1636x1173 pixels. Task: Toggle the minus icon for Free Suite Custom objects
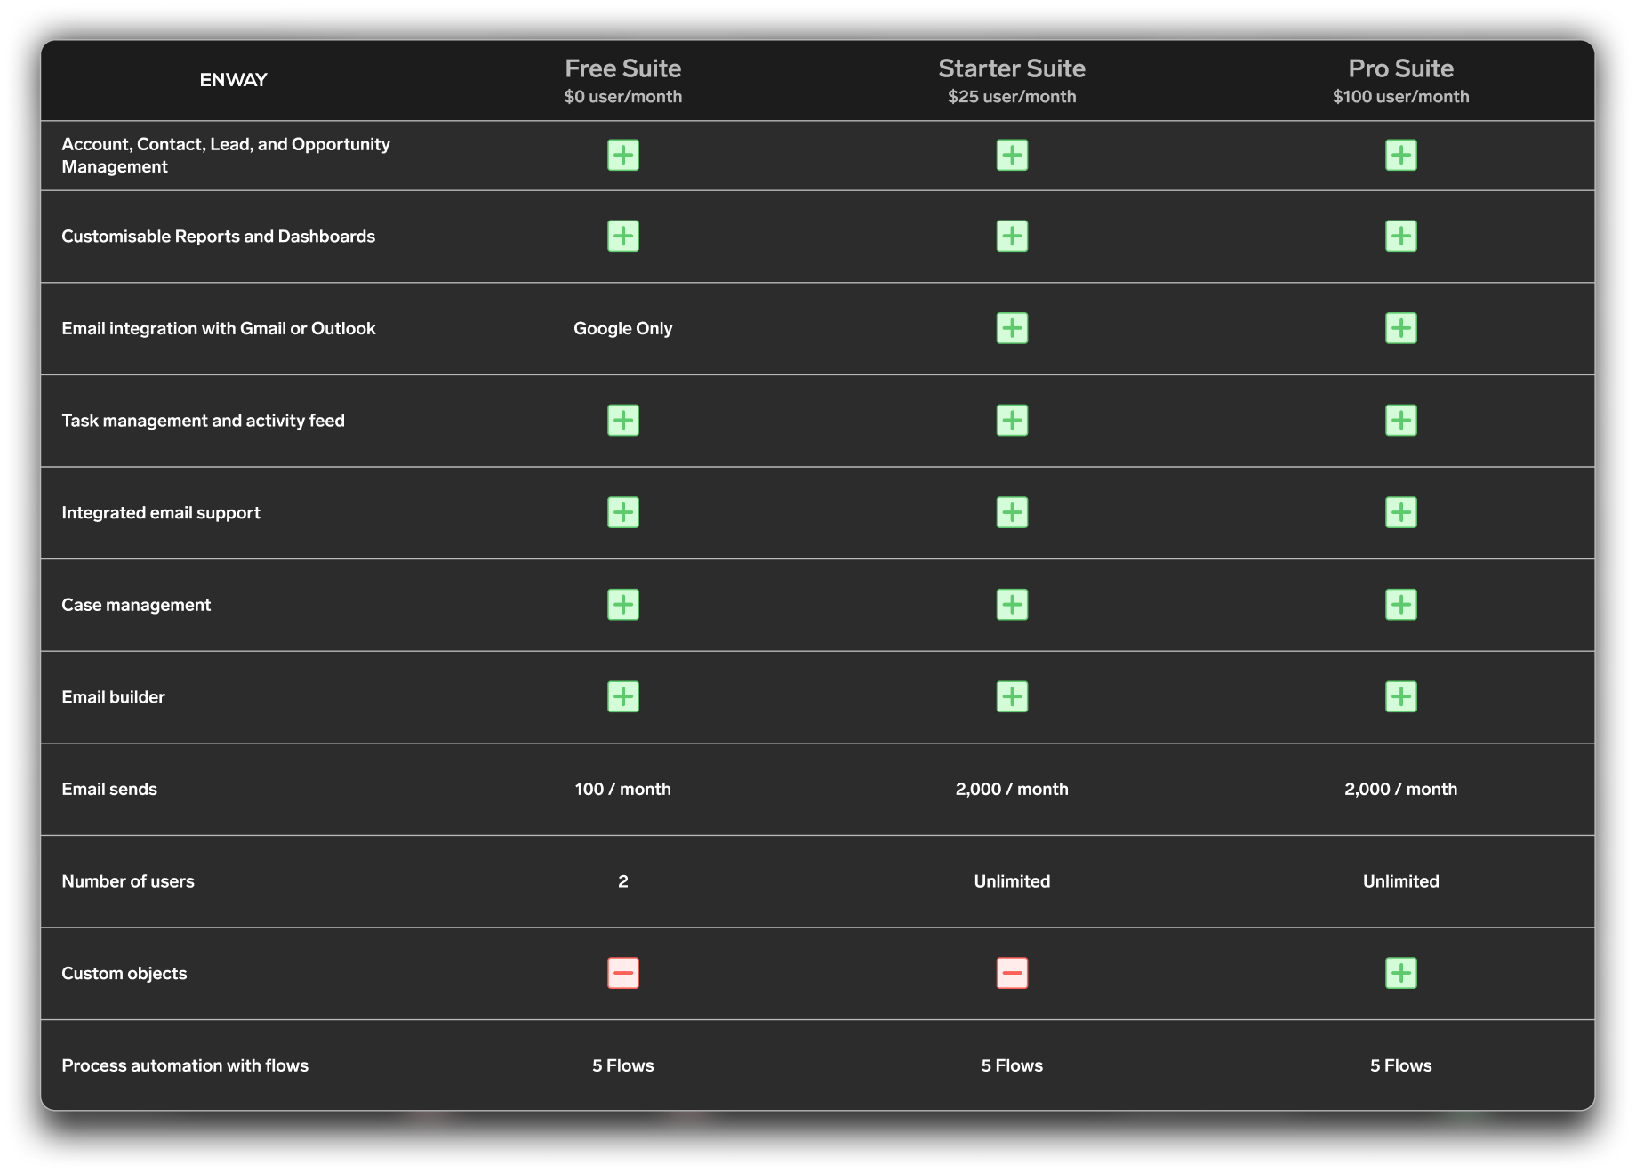pyautogui.click(x=623, y=973)
